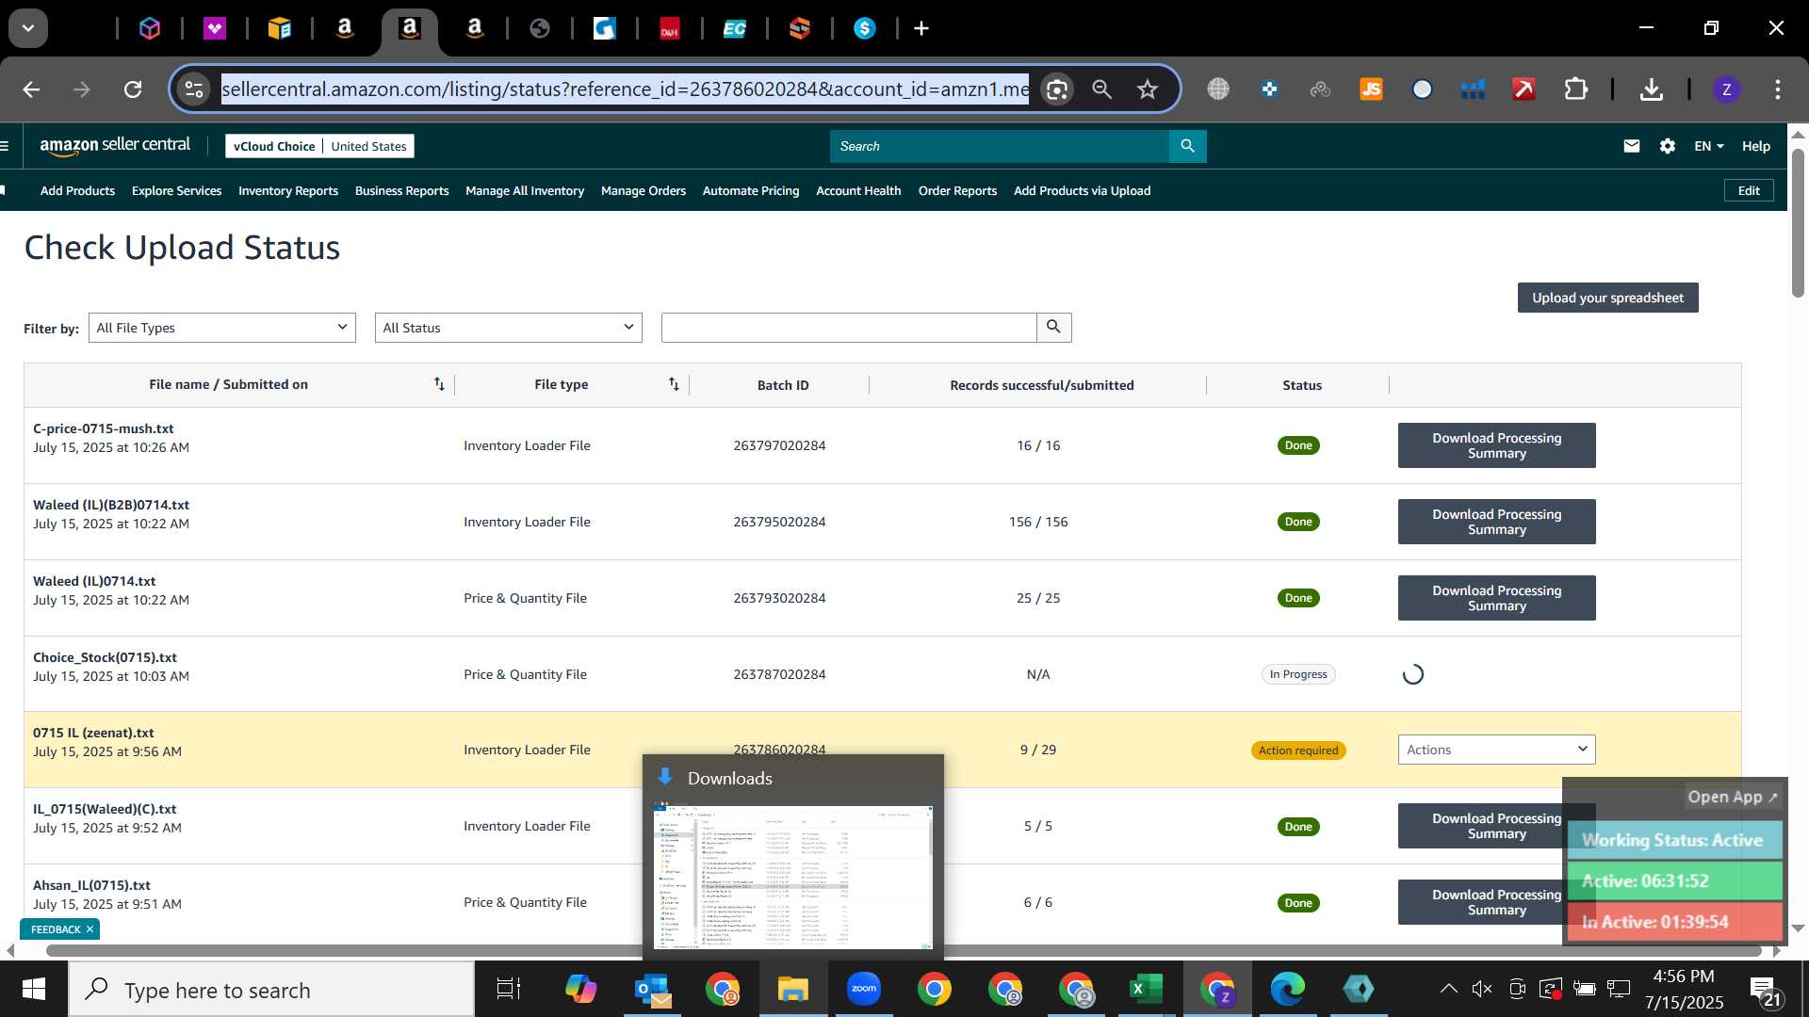Click the upload filter text field
This screenshot has width=1809, height=1017.
[849, 327]
